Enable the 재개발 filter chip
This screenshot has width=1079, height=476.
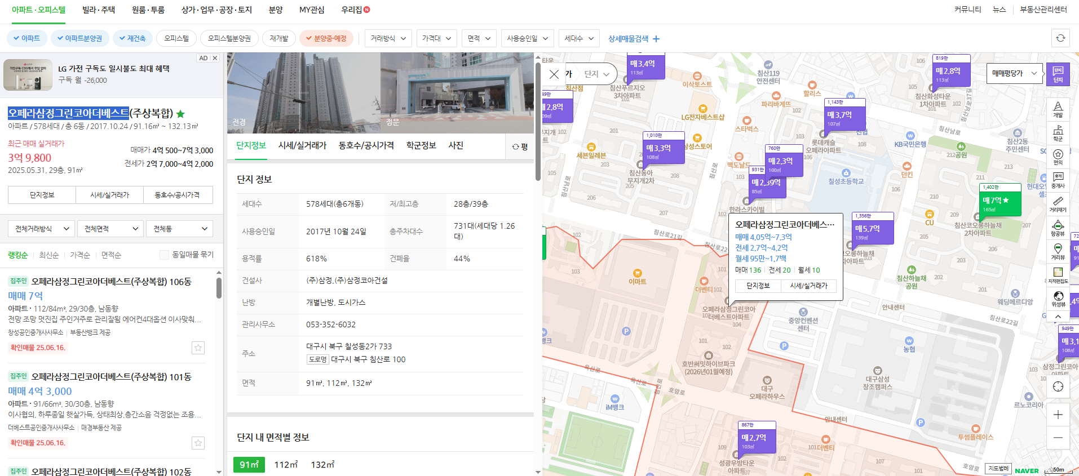tap(279, 38)
